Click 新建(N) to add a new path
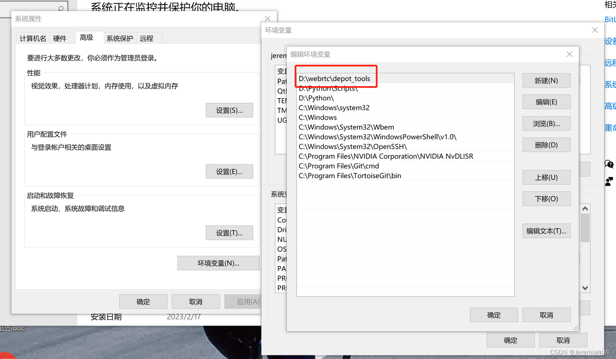 click(546, 80)
